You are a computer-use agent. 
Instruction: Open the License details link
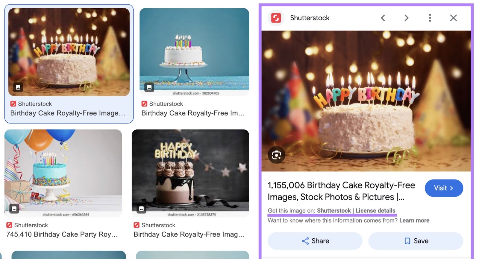point(375,211)
